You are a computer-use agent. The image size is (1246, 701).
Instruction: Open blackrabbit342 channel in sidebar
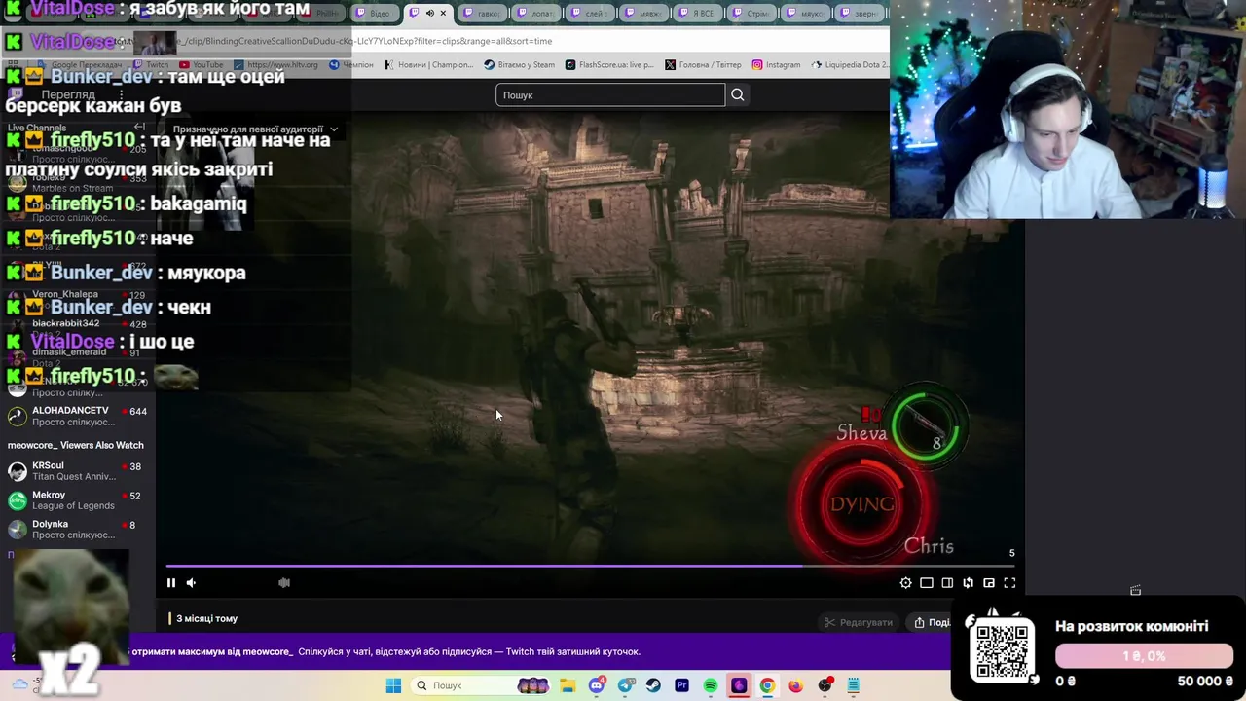pos(77,328)
